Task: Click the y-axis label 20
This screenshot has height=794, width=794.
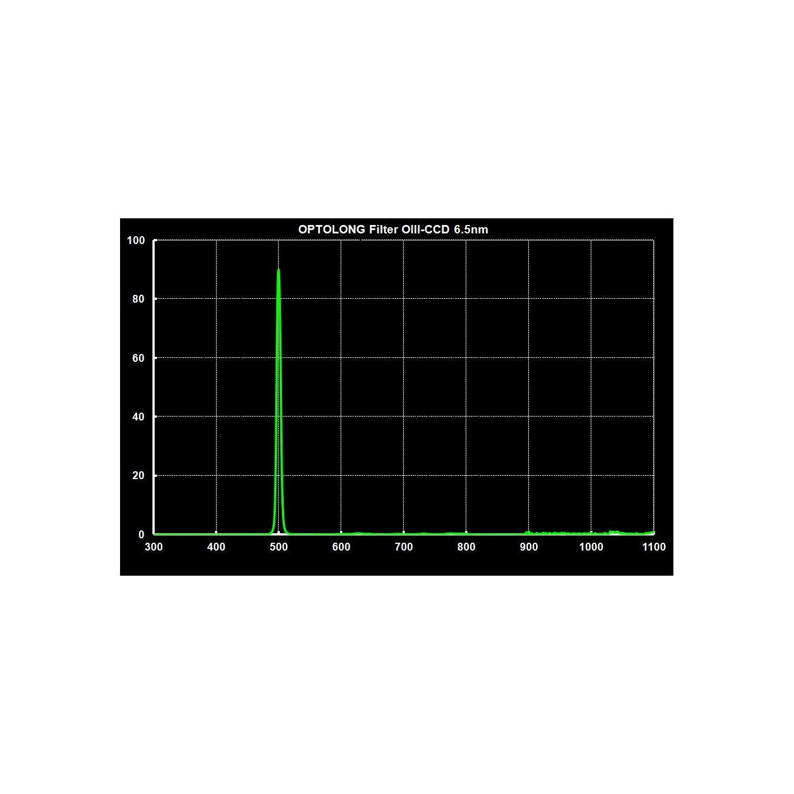Action: 138,476
